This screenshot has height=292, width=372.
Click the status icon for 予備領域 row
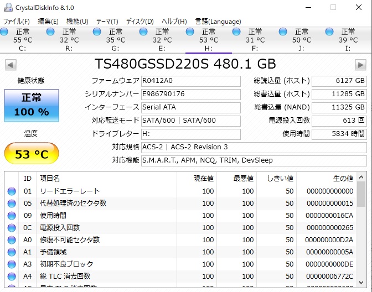pos(12,252)
